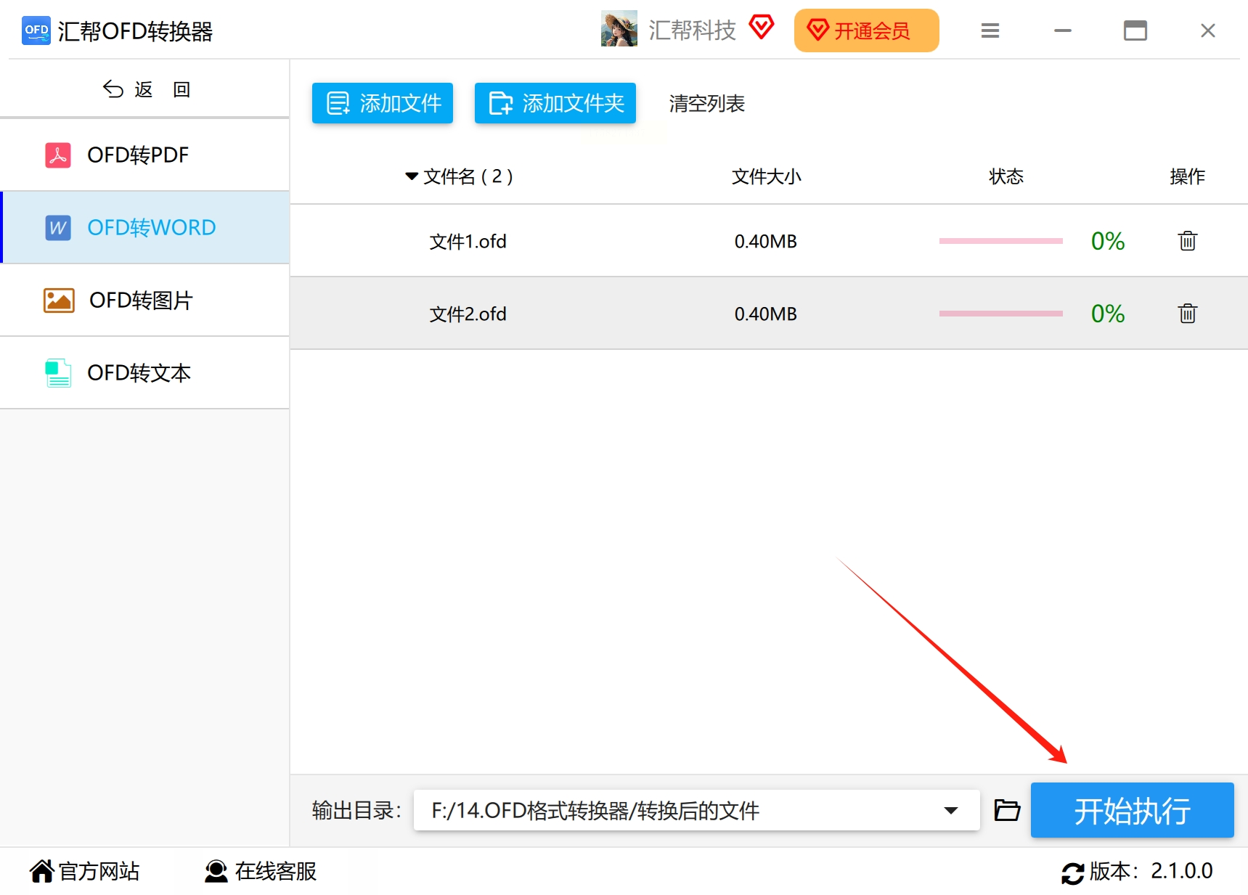
Task: Click the back arrow 返回
Action: (146, 89)
